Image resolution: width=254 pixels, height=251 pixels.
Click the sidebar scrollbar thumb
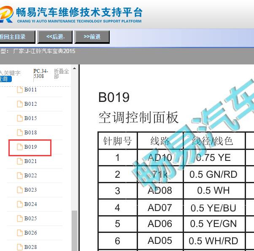74,231
